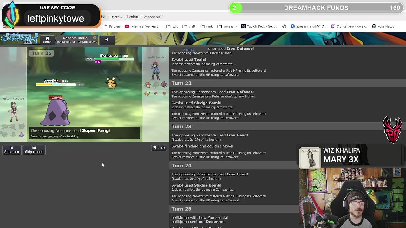Click the Super Fang battle message
Viewport: 406px width, 228px height.
click(x=84, y=133)
